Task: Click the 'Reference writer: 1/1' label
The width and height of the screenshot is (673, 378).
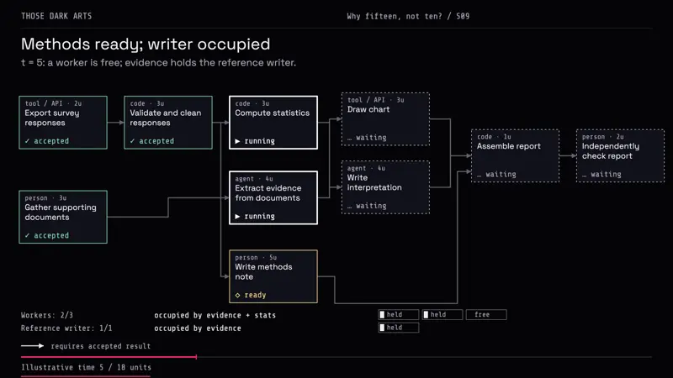Action: (x=66, y=328)
